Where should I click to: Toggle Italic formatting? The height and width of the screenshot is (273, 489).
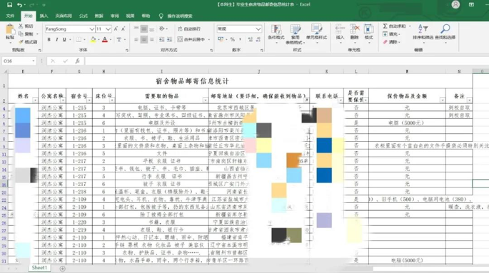coord(56,39)
